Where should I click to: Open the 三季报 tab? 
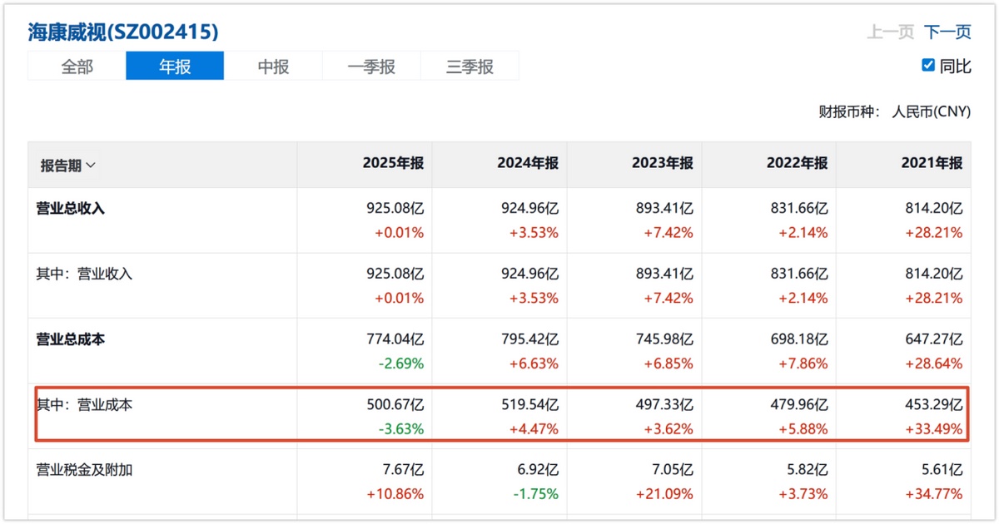click(x=470, y=67)
